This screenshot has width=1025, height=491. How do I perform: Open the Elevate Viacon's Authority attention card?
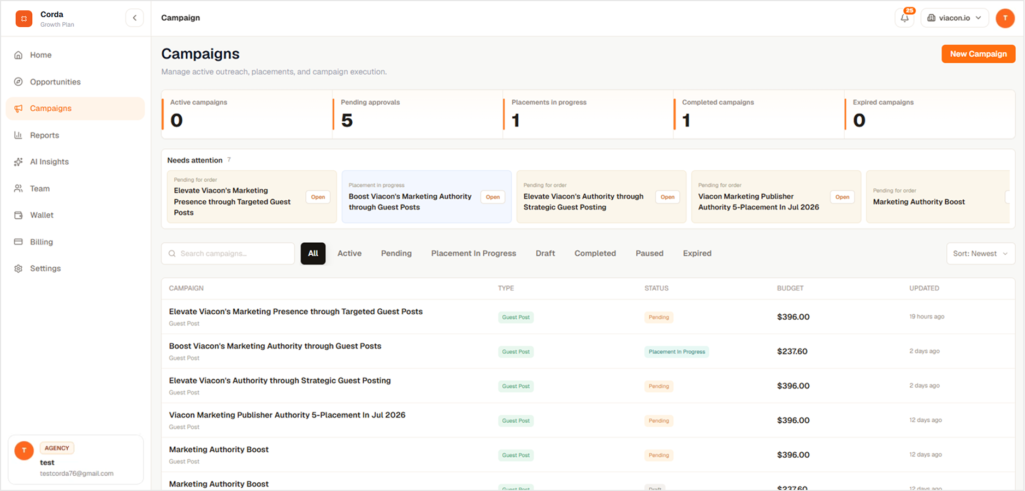click(601, 196)
